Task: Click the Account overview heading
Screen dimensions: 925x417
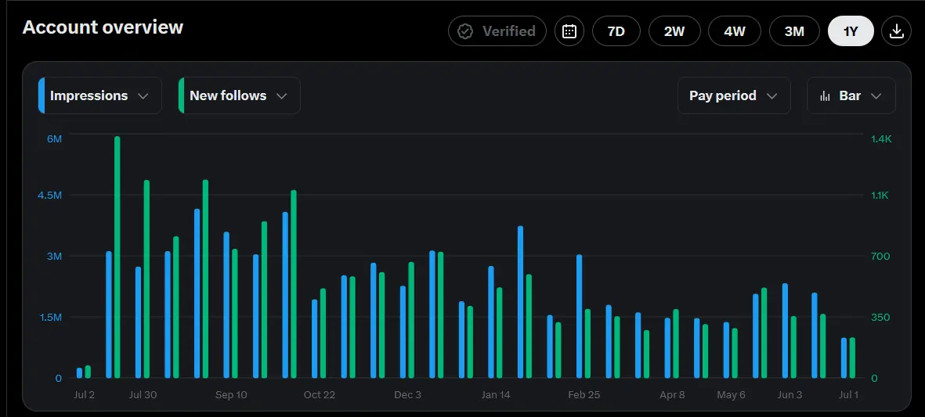Action: (103, 27)
